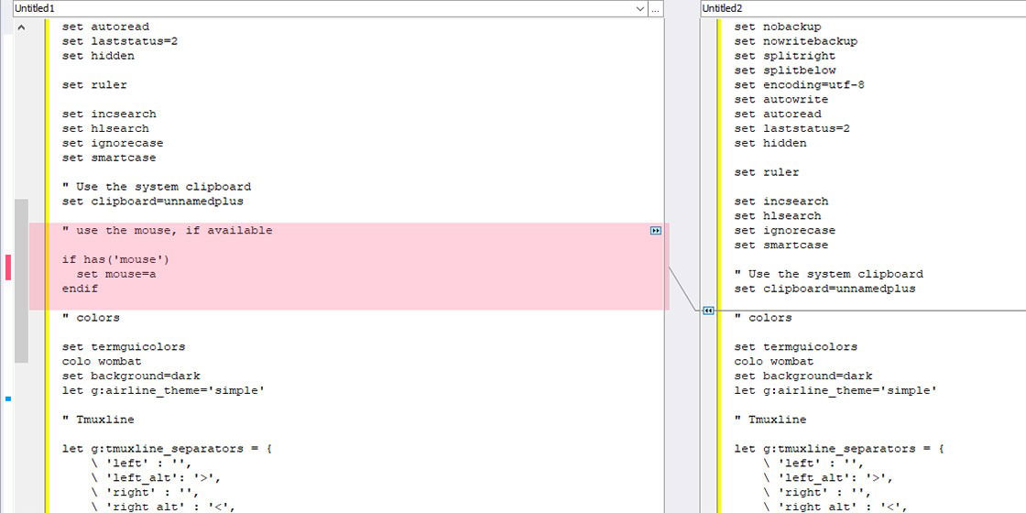Click "set incsearch" in the Untitled2 pane
The height and width of the screenshot is (513, 1026).
click(x=782, y=202)
